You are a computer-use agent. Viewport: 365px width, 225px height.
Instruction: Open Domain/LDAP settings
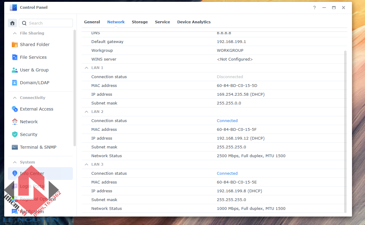pos(34,83)
